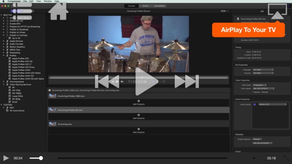Click the Choose closed captions button

(257, 139)
